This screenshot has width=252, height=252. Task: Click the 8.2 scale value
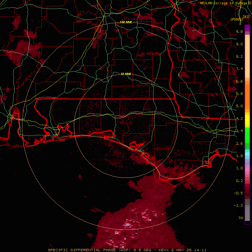pos(239,56)
